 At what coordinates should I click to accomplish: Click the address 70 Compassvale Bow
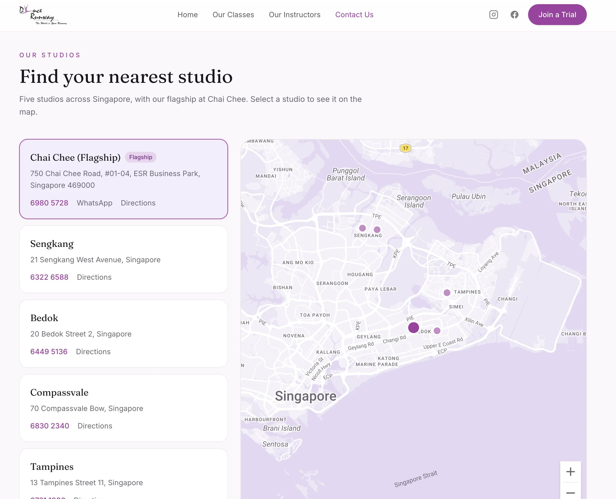(x=87, y=408)
